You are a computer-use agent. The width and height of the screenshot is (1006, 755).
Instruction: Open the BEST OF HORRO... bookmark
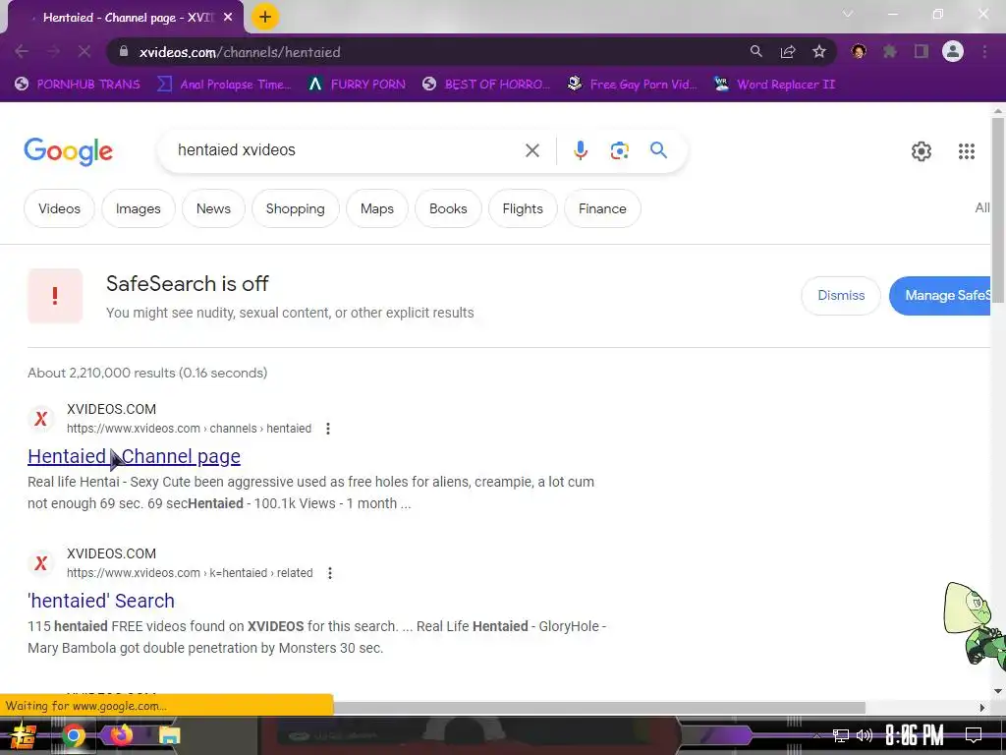[486, 85]
